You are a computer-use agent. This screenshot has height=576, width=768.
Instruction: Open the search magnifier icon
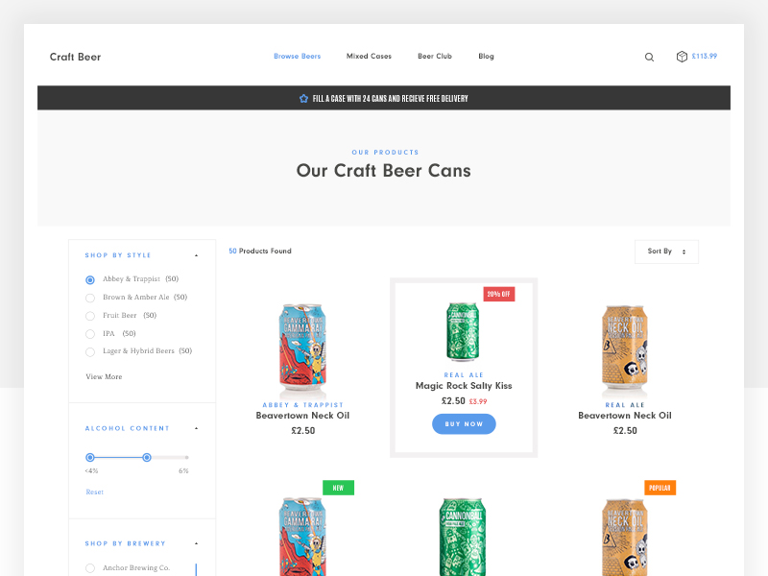[649, 57]
